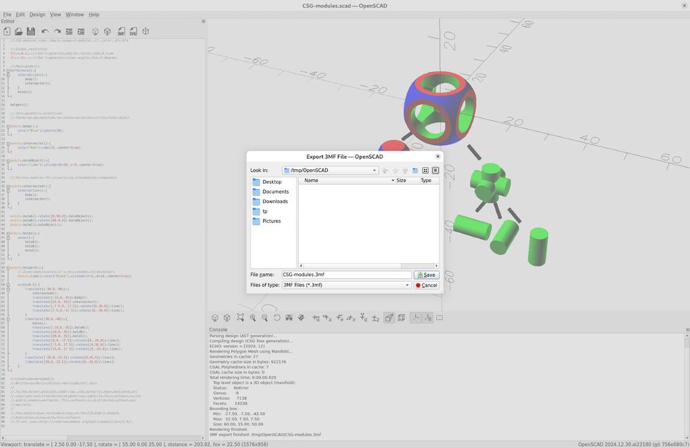
Task: Click the 3D print cube icon in editor toolbar
Action: [146, 31]
